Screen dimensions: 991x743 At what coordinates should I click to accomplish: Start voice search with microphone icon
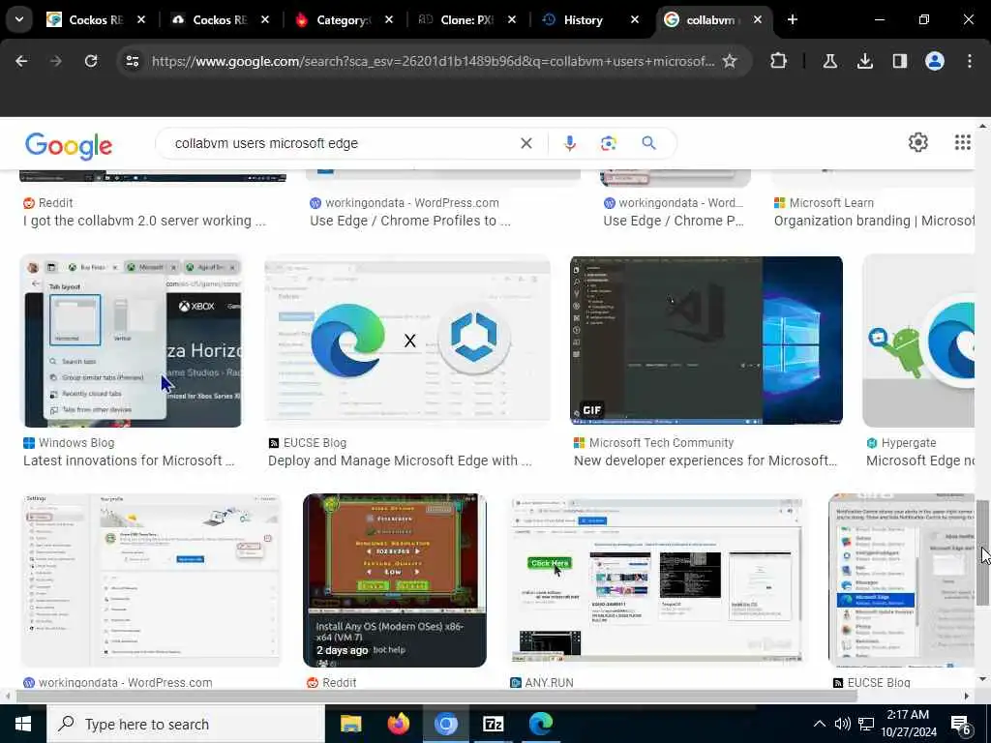(569, 143)
